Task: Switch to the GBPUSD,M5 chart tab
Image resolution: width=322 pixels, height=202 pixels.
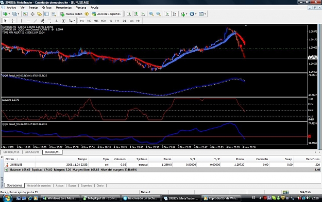Action: (x=32, y=152)
